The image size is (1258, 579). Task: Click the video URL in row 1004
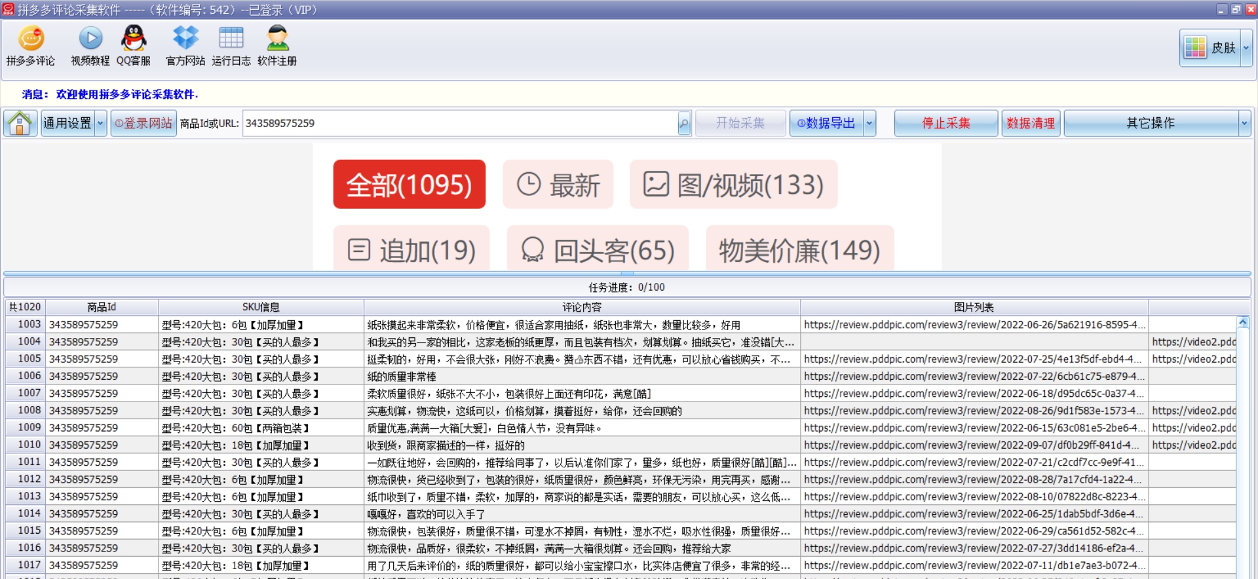point(1192,341)
